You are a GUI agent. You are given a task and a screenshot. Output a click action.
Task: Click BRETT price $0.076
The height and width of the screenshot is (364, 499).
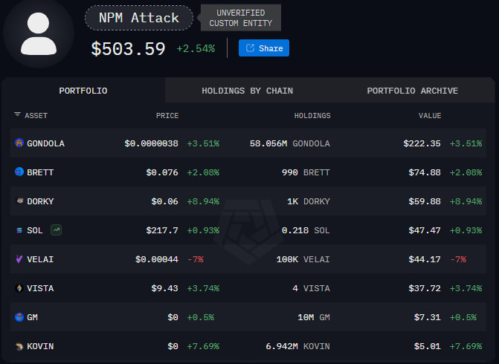click(x=162, y=172)
